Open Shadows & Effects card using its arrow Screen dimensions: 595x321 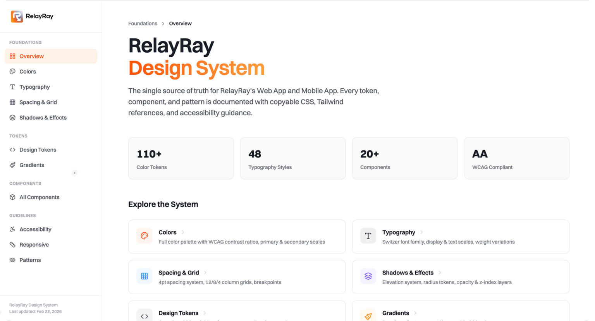point(439,273)
